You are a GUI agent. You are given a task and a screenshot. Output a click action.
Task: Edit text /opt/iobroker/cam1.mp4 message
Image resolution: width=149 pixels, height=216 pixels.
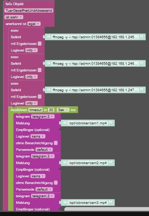[x=88, y=123]
